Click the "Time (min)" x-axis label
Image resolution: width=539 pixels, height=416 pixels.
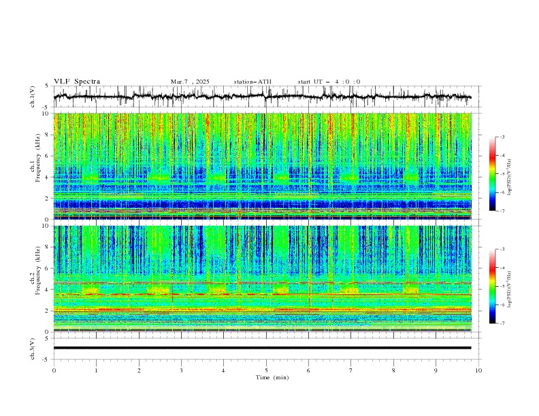coord(272,377)
